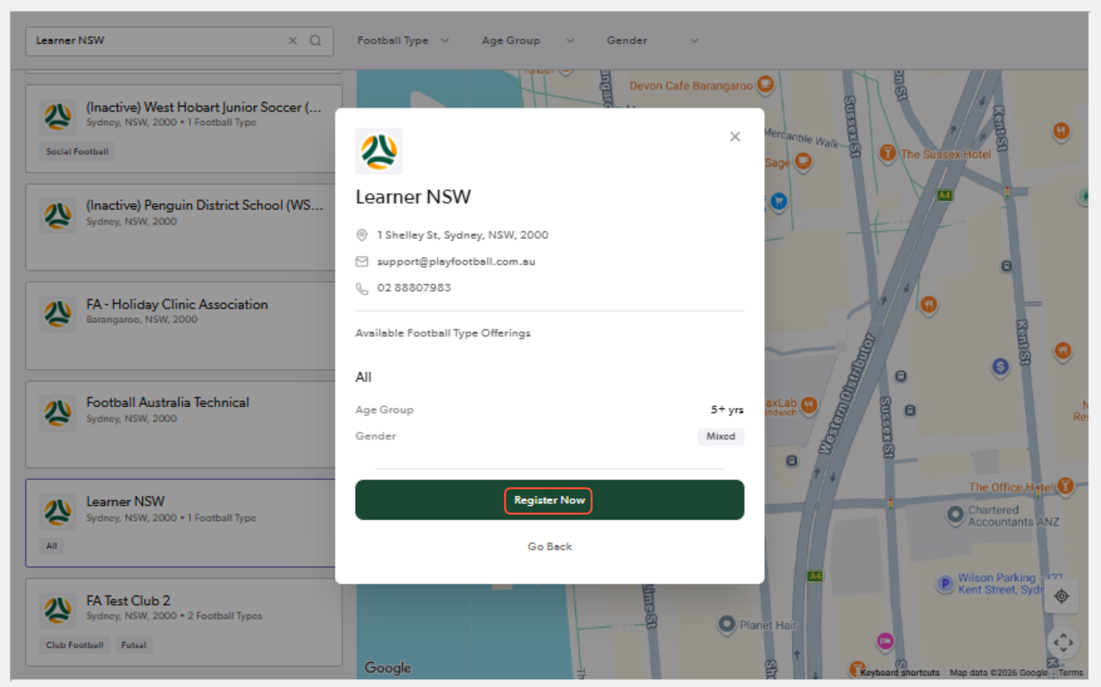Click the Register Now button
The image size is (1101, 687).
pyautogui.click(x=549, y=500)
